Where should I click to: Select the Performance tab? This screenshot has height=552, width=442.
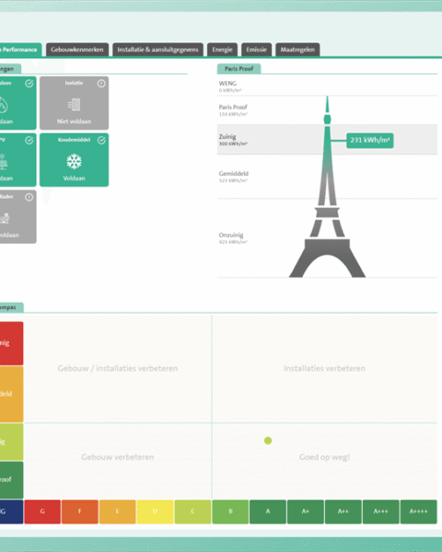[20, 50]
